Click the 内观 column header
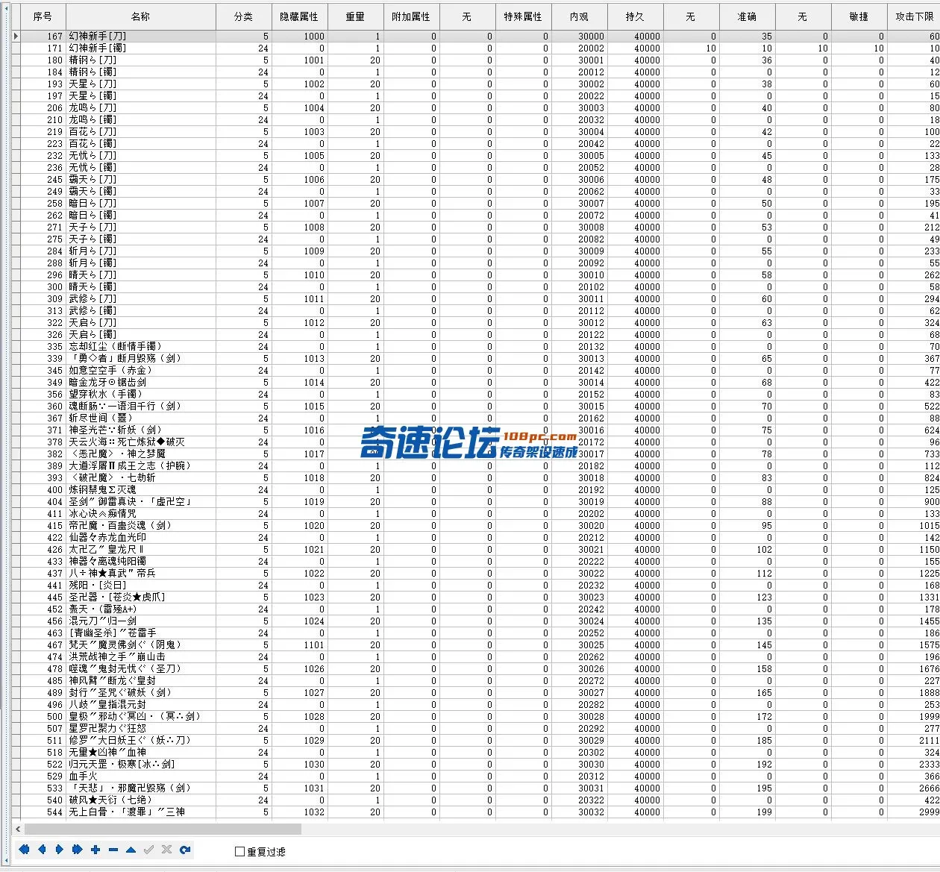940x872 pixels. click(x=580, y=16)
